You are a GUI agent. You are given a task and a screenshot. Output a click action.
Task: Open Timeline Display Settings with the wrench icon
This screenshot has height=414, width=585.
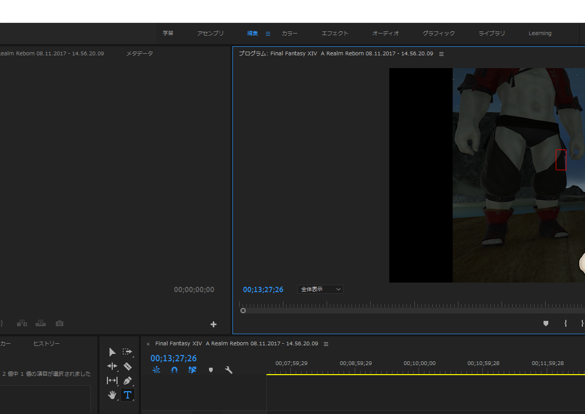229,370
